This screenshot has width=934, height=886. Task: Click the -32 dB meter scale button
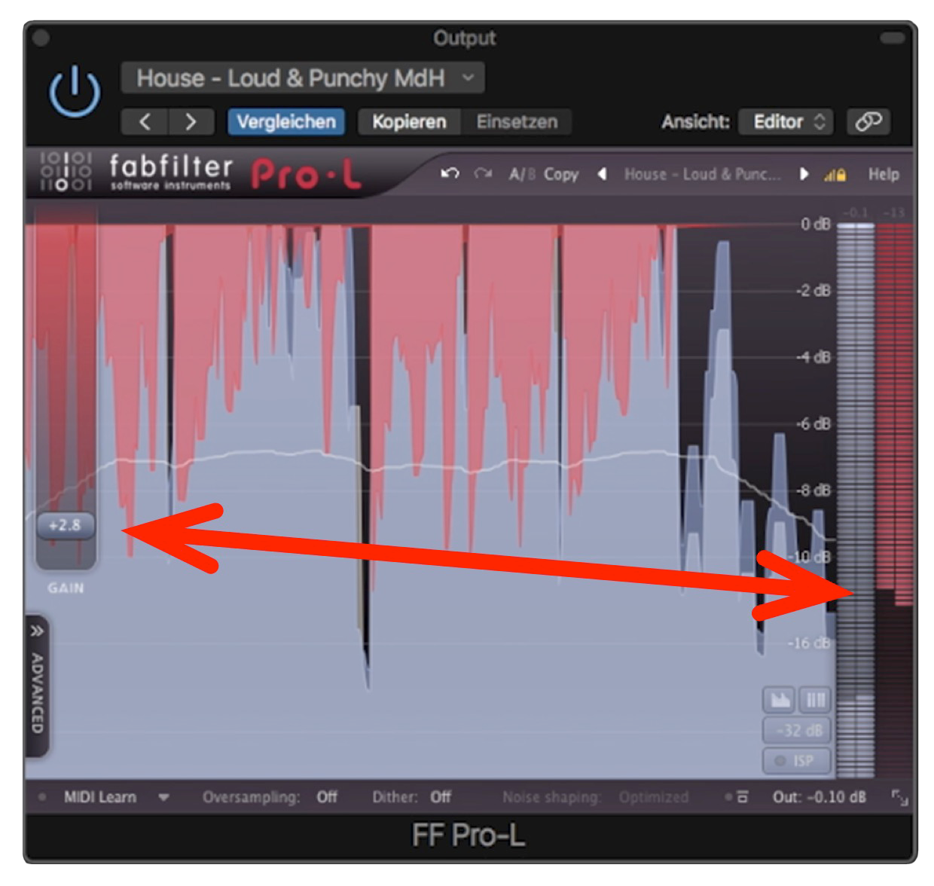(x=798, y=730)
